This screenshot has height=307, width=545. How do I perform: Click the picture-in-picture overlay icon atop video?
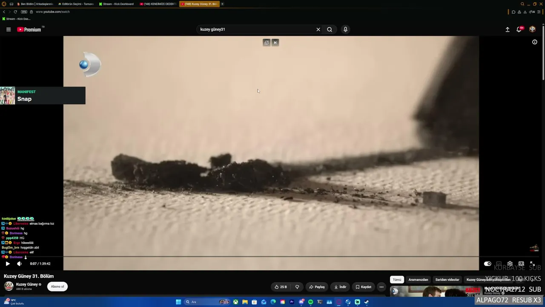[x=267, y=42]
